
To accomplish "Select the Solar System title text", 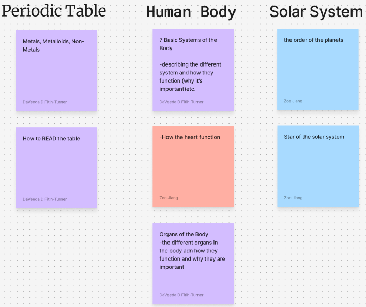I will point(316,12).
